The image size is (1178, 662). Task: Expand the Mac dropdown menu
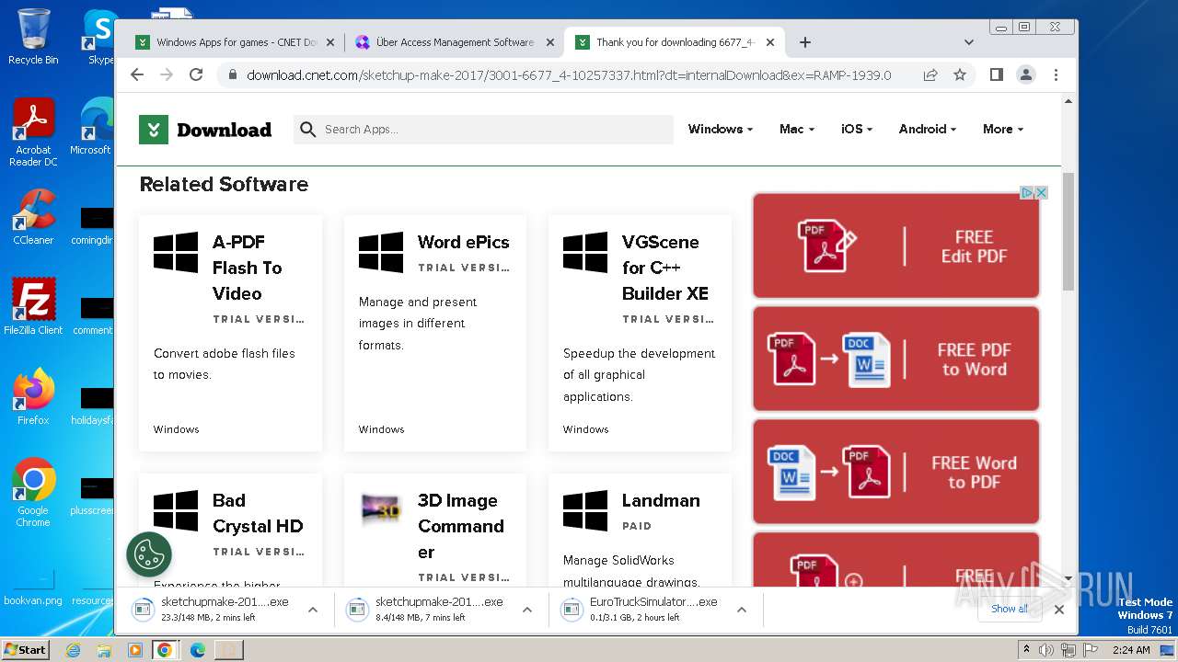pos(797,130)
